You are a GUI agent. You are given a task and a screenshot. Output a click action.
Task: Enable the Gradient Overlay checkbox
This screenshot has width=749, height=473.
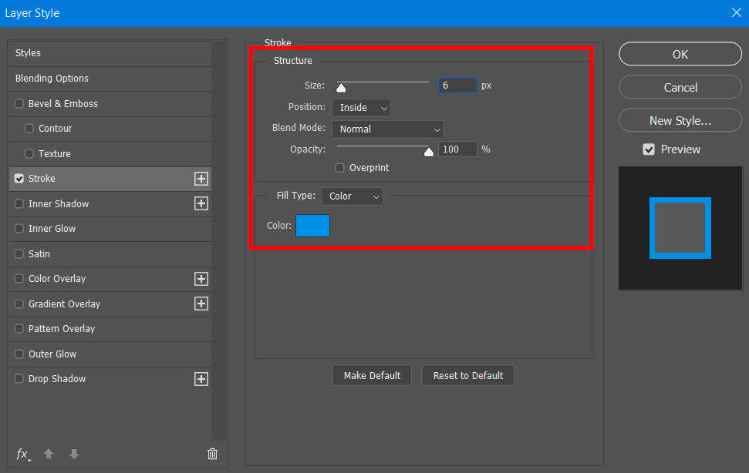tap(19, 304)
